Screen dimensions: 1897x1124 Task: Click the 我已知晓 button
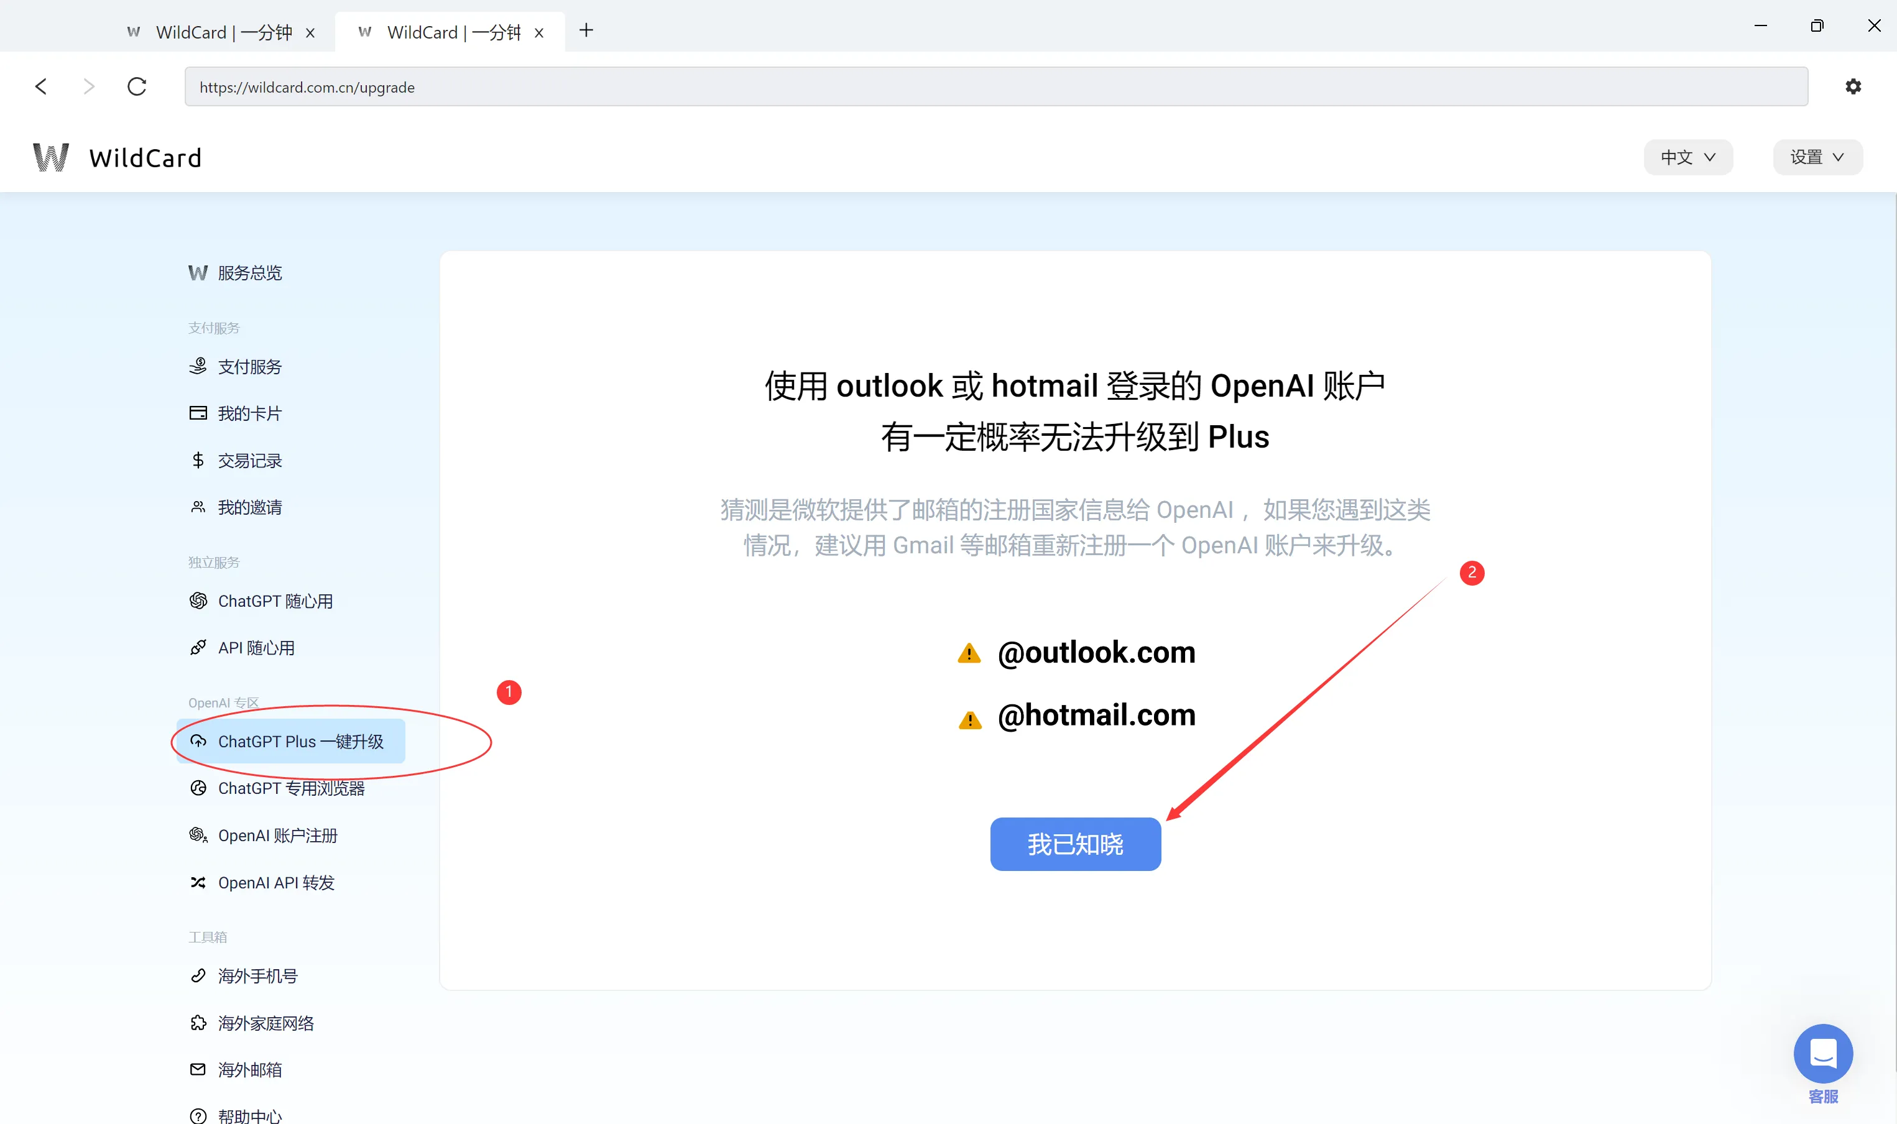point(1076,844)
